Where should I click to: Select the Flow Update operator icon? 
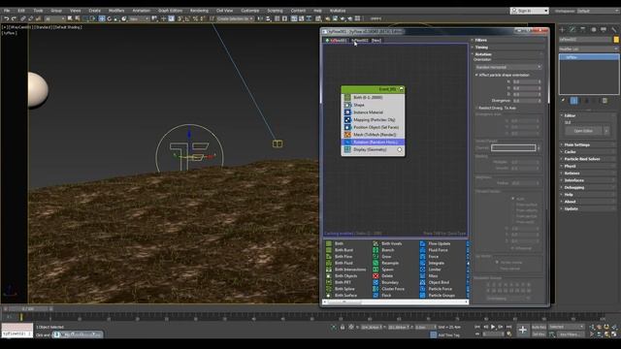(x=423, y=243)
